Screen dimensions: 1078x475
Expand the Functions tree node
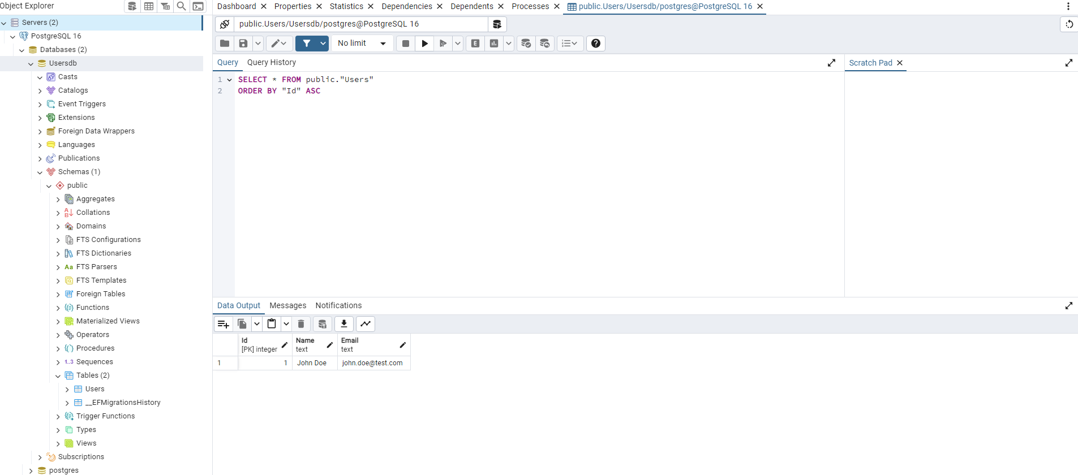tap(58, 308)
